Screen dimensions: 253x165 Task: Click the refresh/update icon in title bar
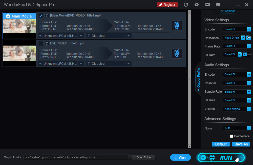[186, 5]
